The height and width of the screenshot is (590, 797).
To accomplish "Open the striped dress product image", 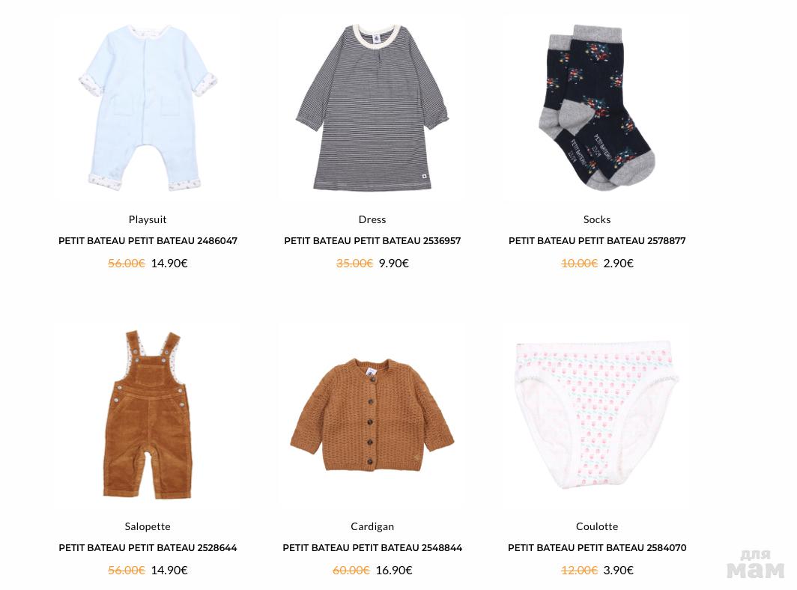I will pyautogui.click(x=372, y=108).
